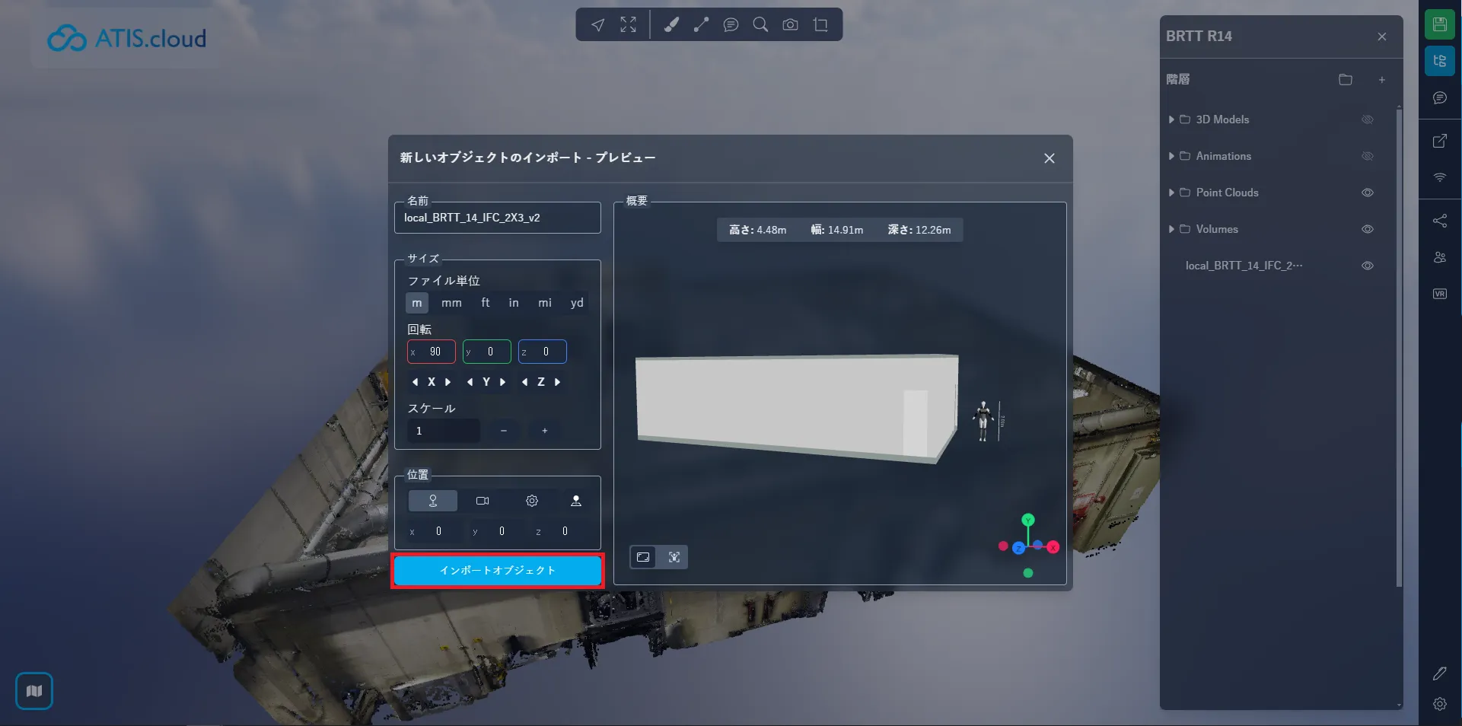The image size is (1462, 726).
Task: Expand the 3D Models tree node
Action: pos(1171,119)
